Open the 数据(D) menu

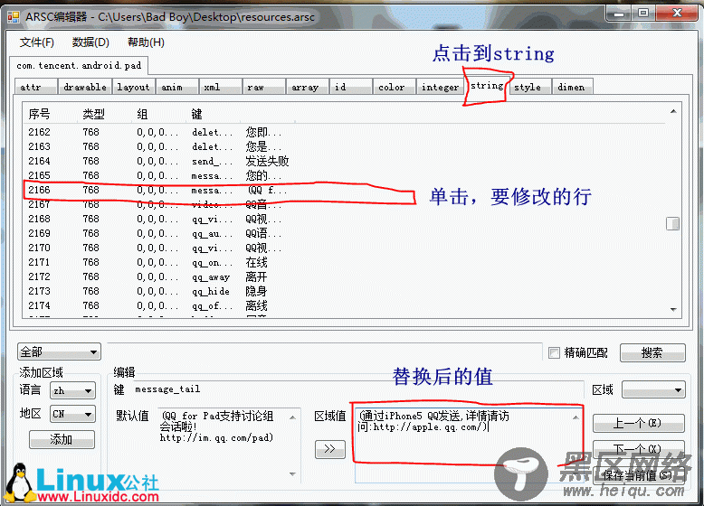click(x=90, y=42)
